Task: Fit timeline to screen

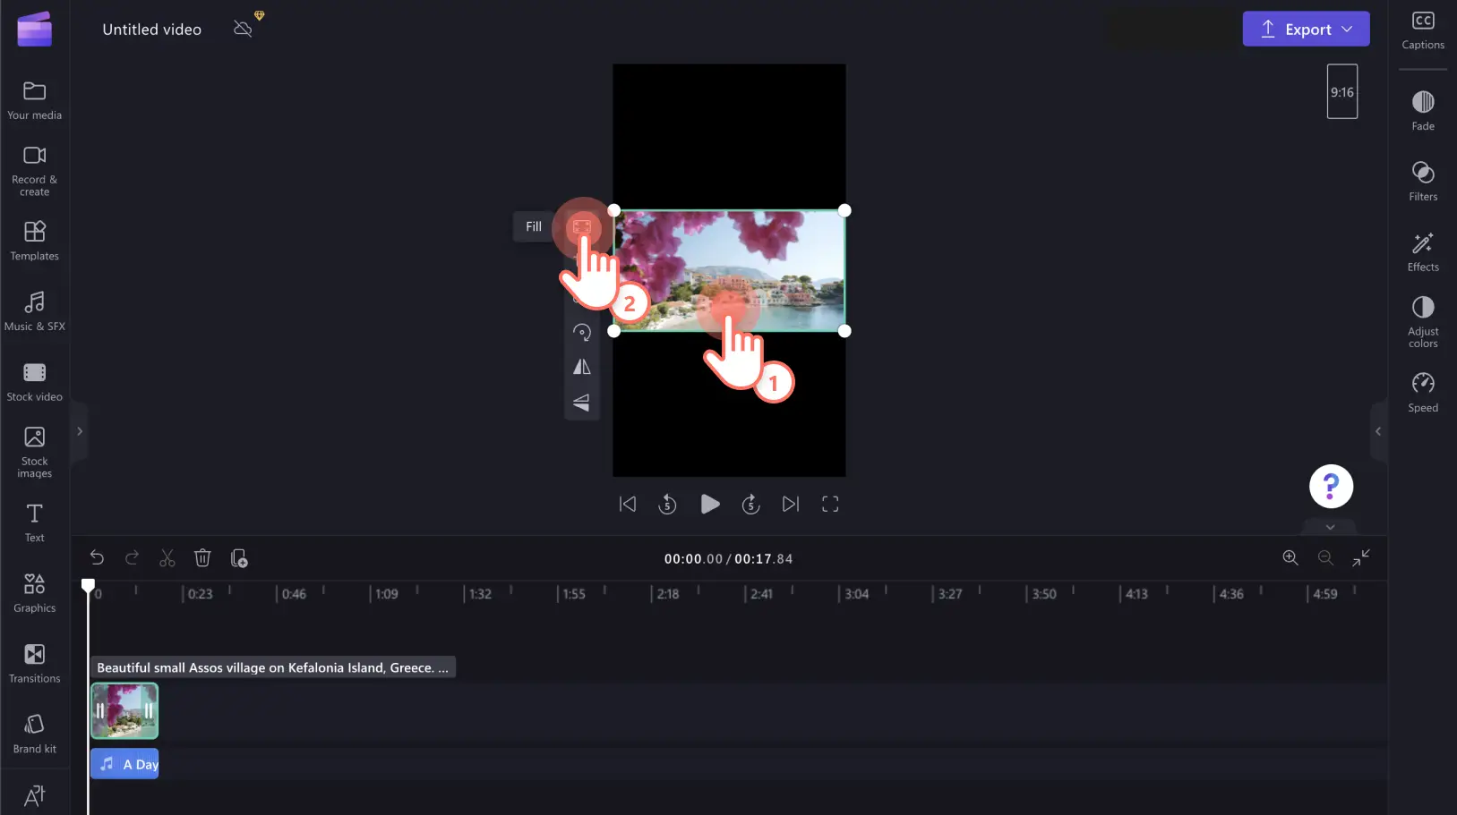Action: tap(1361, 557)
